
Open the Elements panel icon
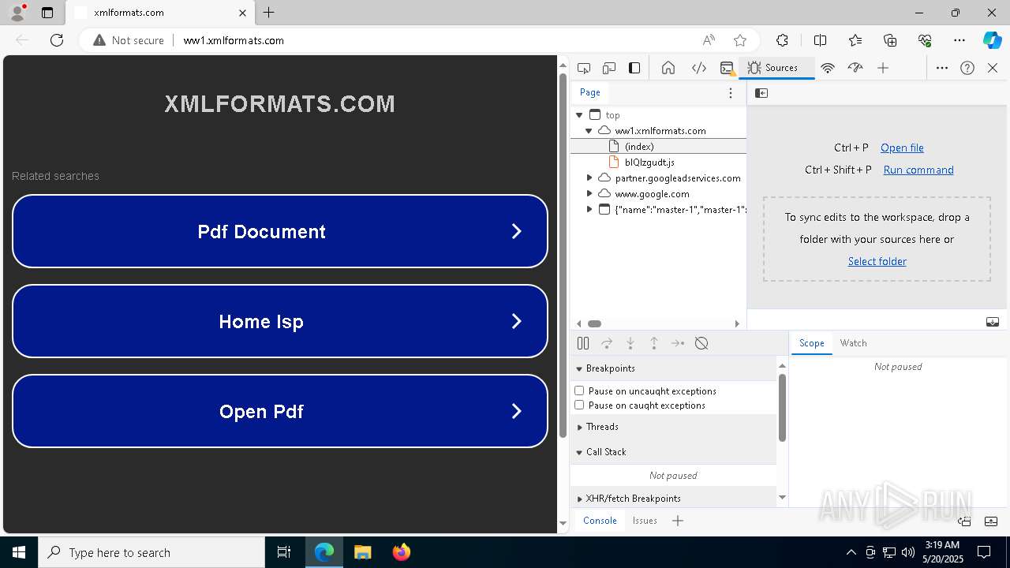(x=699, y=68)
